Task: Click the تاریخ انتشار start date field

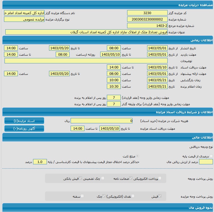Action: pos(157,48)
